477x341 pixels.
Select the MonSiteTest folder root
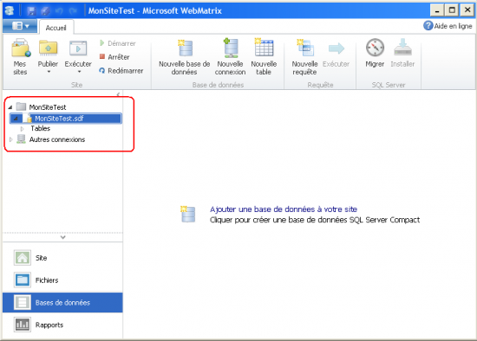click(x=48, y=107)
